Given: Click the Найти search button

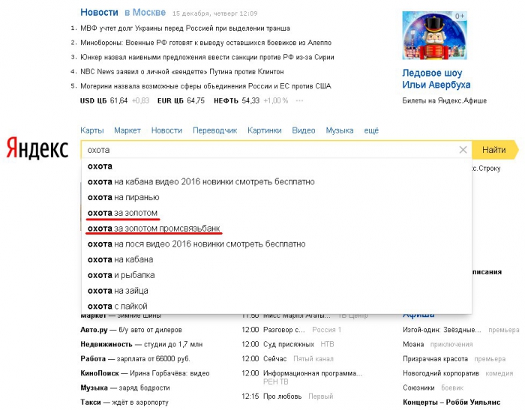Looking at the screenshot, I should pos(494,150).
